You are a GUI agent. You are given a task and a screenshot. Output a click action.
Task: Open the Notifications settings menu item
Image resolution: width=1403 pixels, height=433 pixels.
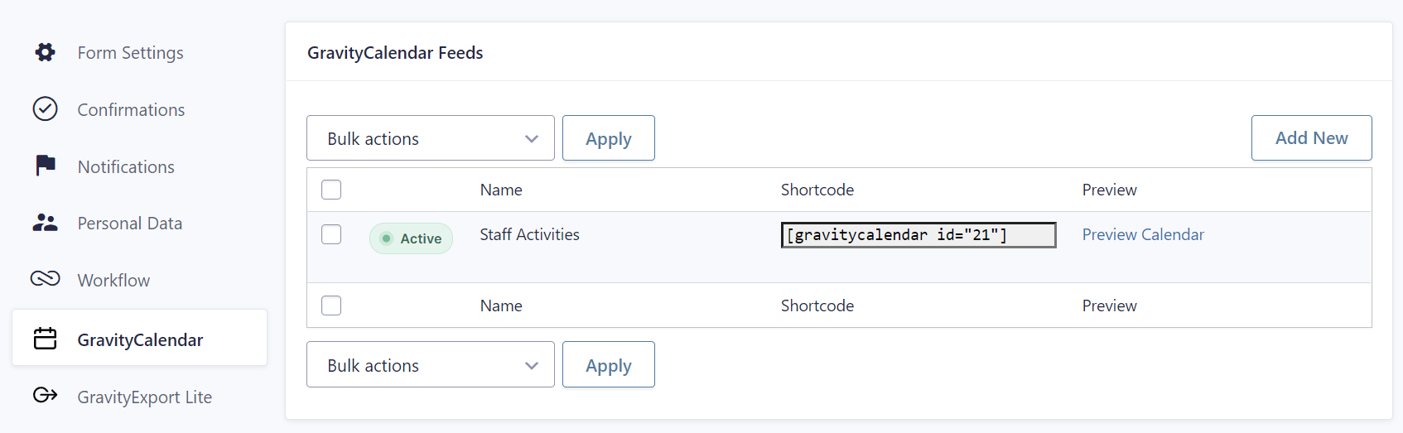[x=126, y=167]
